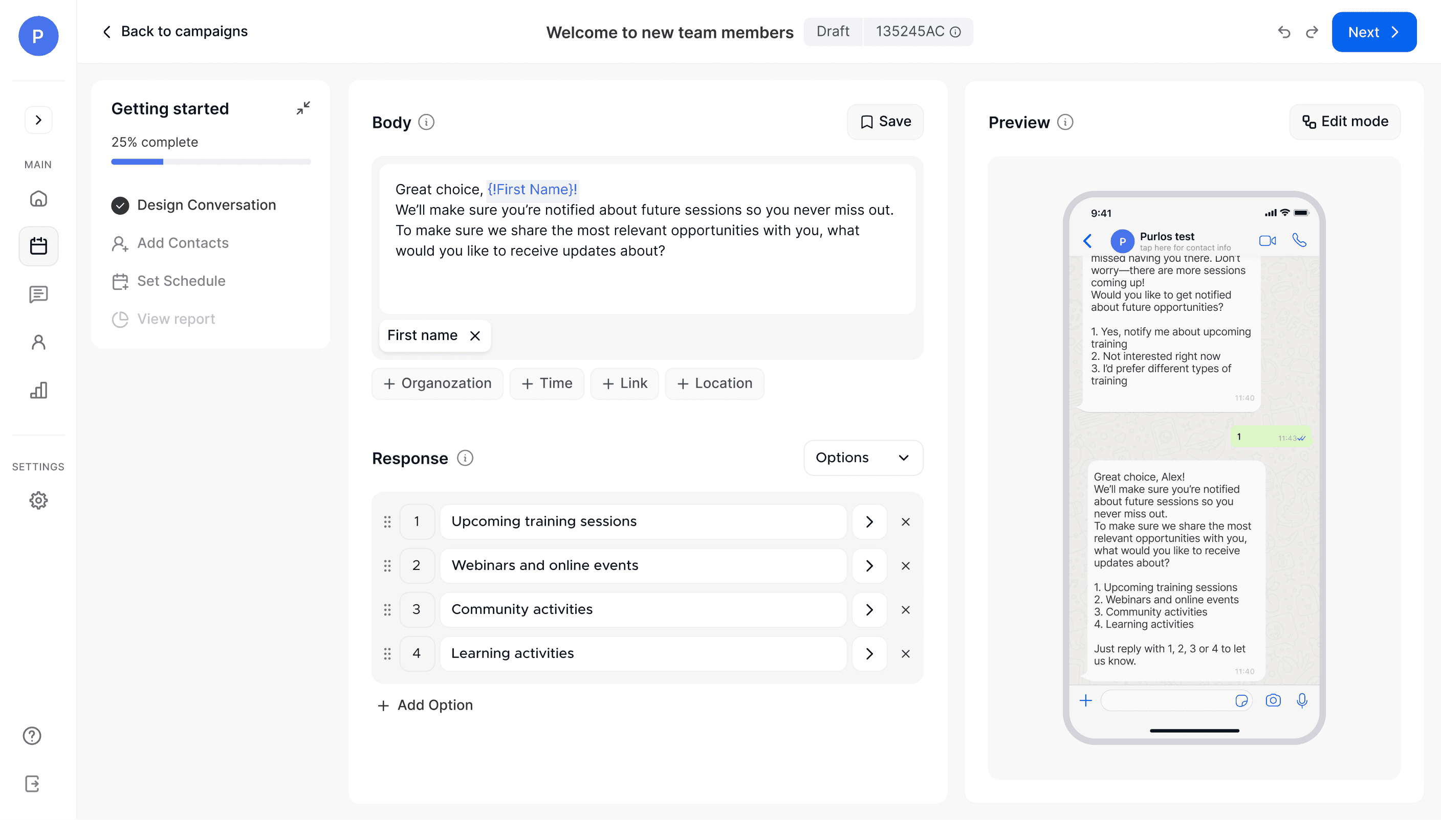Tap the phone call icon in preview
The height and width of the screenshot is (820, 1441).
click(x=1300, y=240)
